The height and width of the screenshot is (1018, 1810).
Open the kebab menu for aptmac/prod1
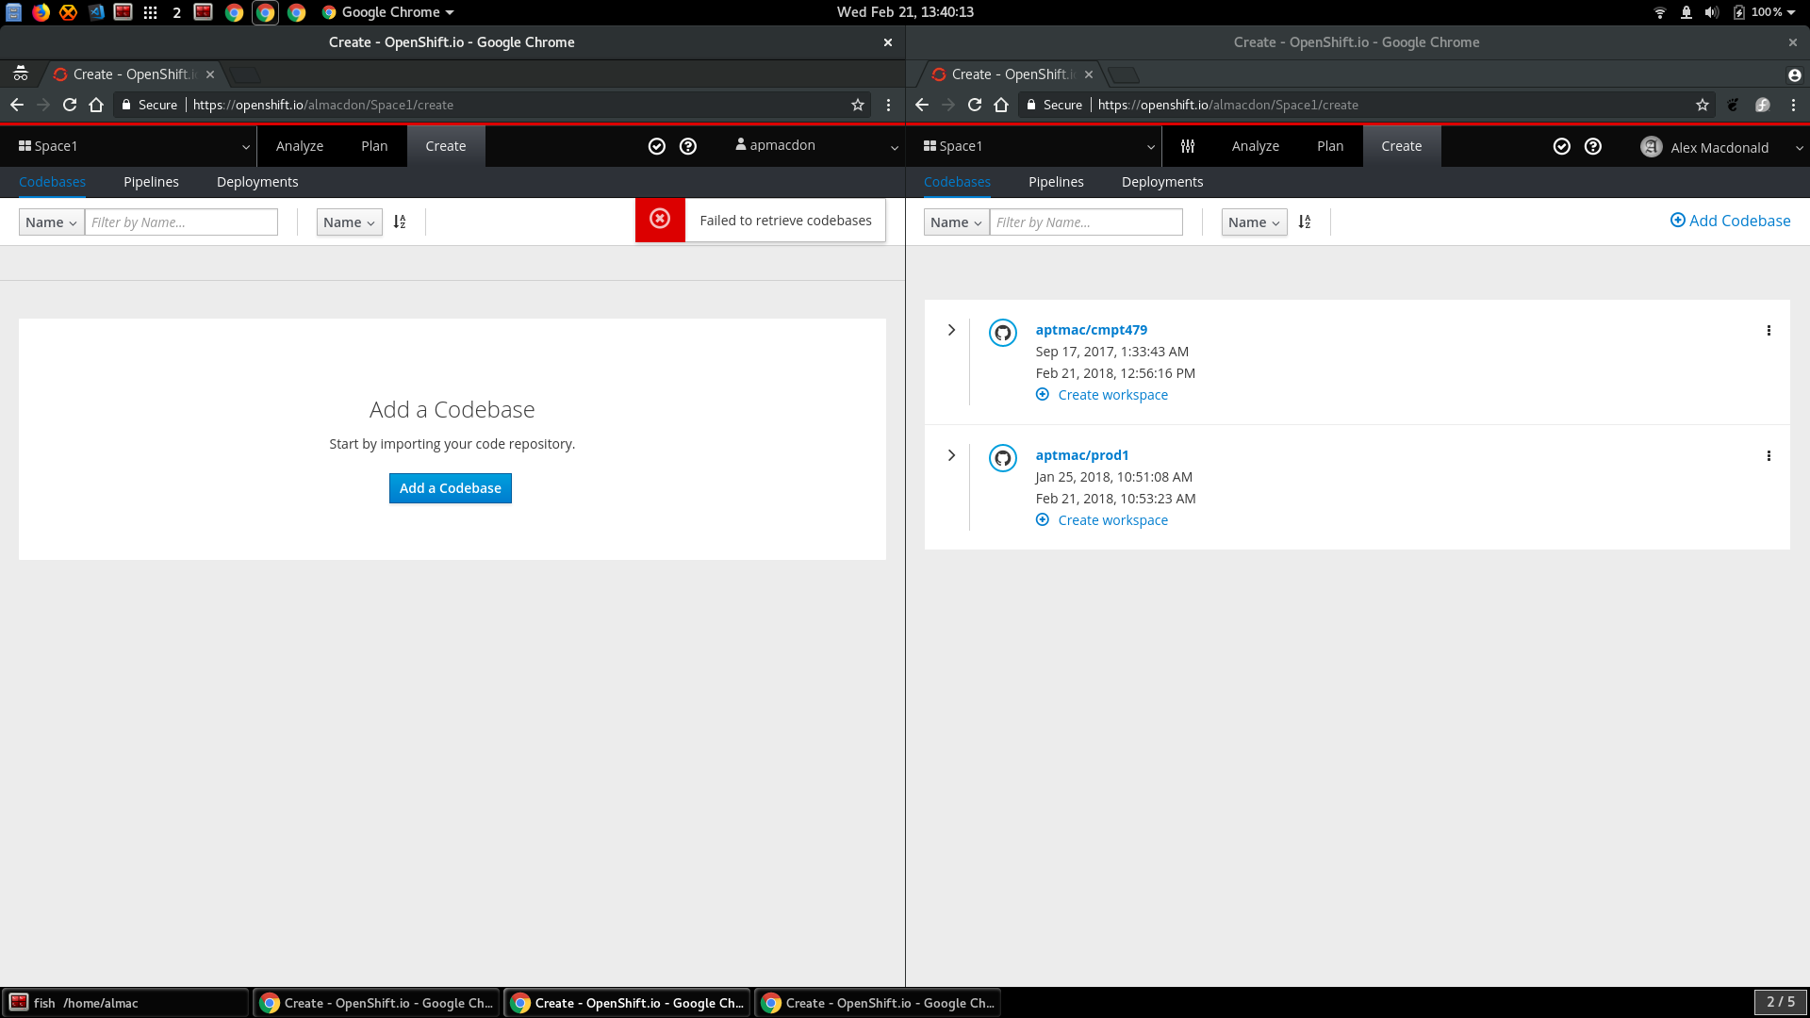(x=1769, y=455)
